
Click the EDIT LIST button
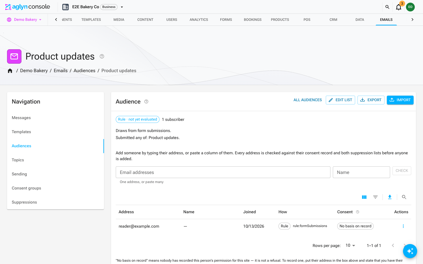[x=340, y=100]
